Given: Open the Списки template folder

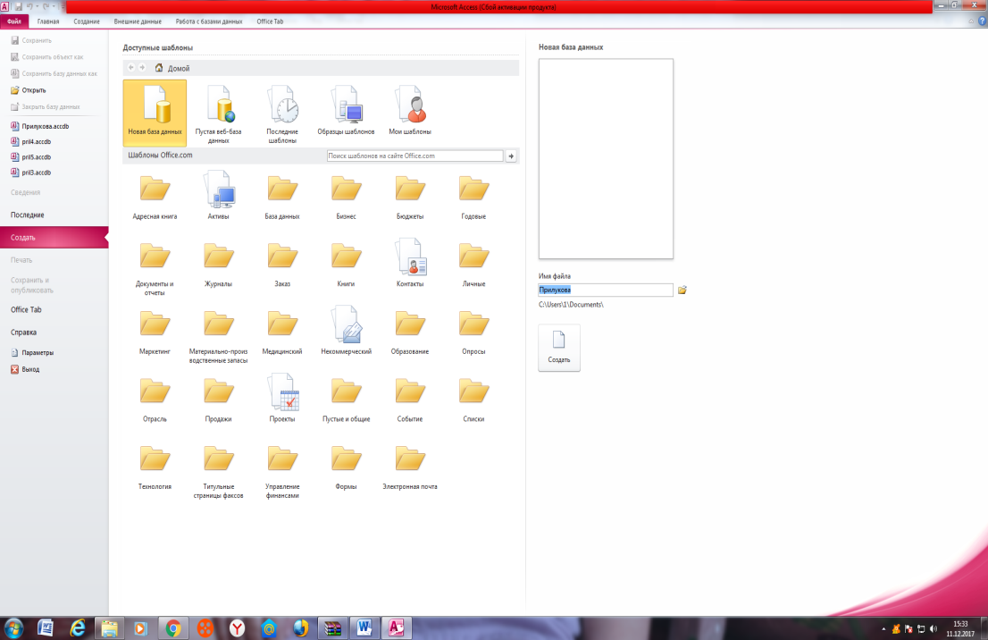Looking at the screenshot, I should pyautogui.click(x=473, y=400).
